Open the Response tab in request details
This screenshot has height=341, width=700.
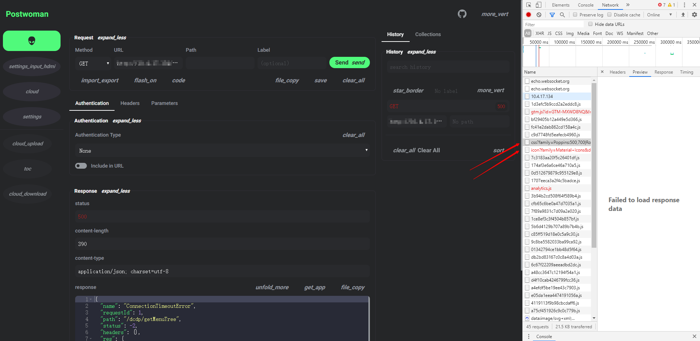point(664,72)
